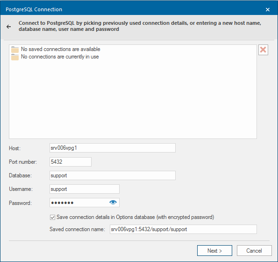Click the 'Host:' label
278x262 pixels.
[x=14, y=148]
